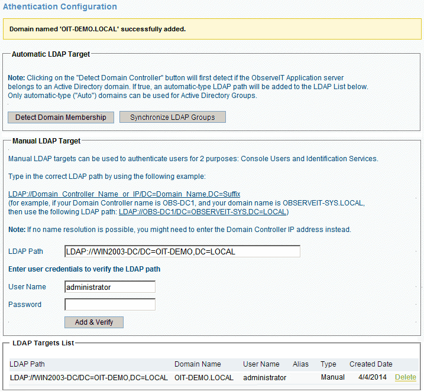Click the Manual type cell in the list
Screen dimensions: 424x392
click(x=333, y=377)
